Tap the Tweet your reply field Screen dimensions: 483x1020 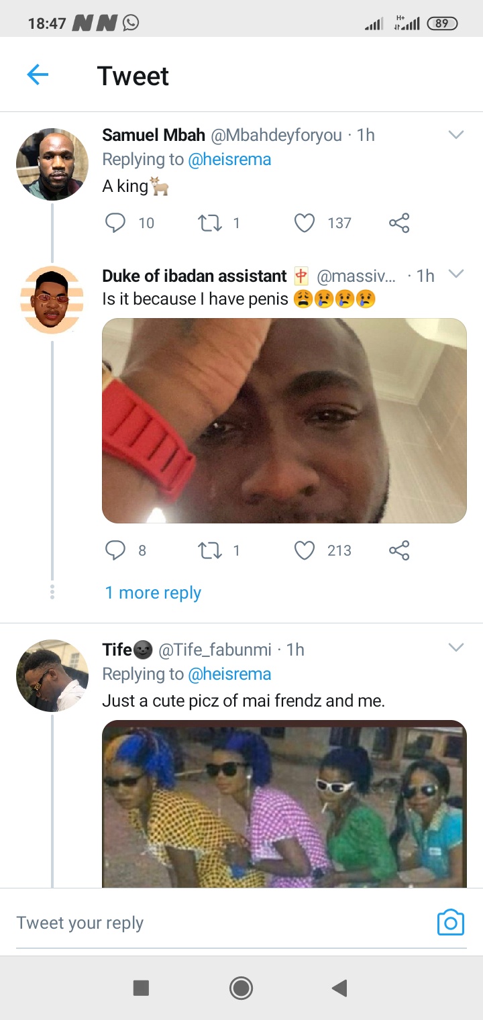coord(201,923)
